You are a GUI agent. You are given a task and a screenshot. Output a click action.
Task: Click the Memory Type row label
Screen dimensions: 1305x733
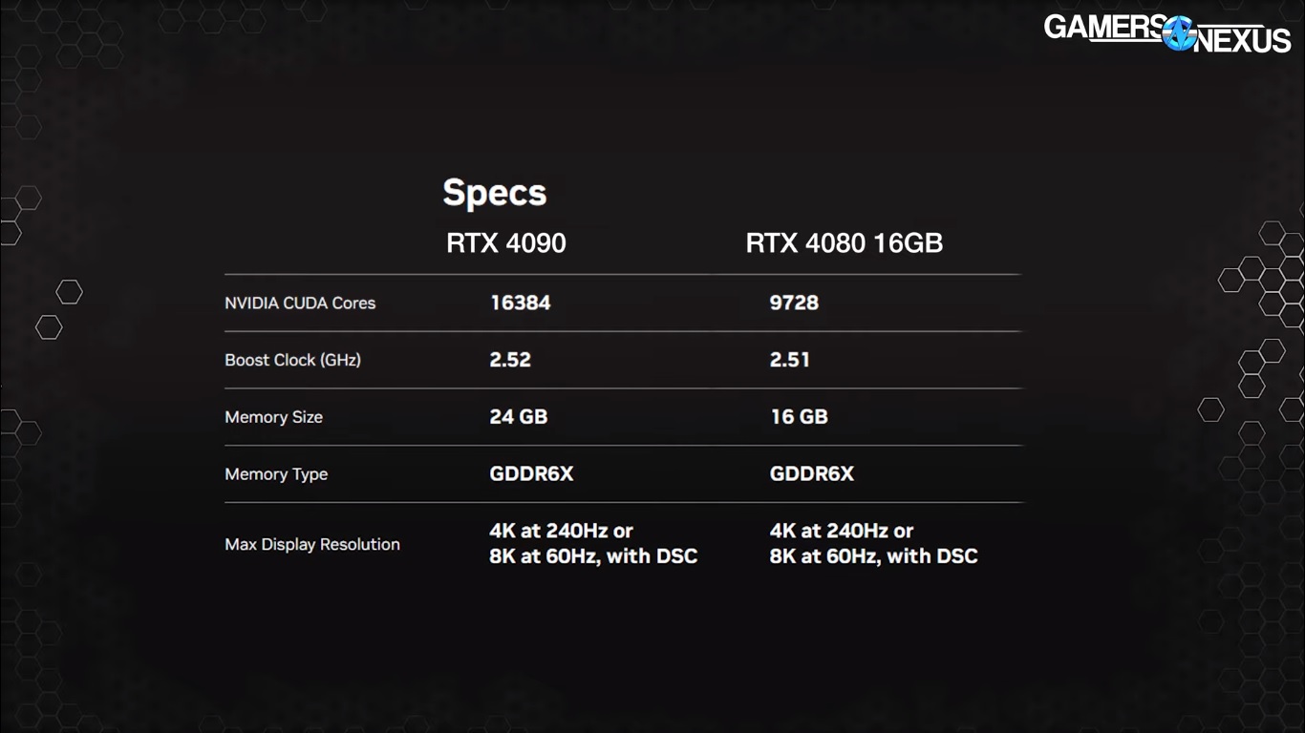[276, 474]
